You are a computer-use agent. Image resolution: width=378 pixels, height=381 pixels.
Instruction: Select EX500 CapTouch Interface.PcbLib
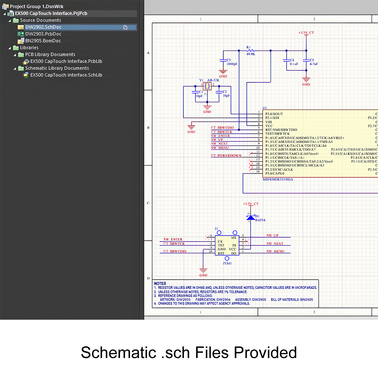tap(66, 61)
